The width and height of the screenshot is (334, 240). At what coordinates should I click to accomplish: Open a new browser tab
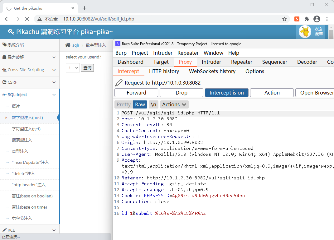(x=84, y=8)
